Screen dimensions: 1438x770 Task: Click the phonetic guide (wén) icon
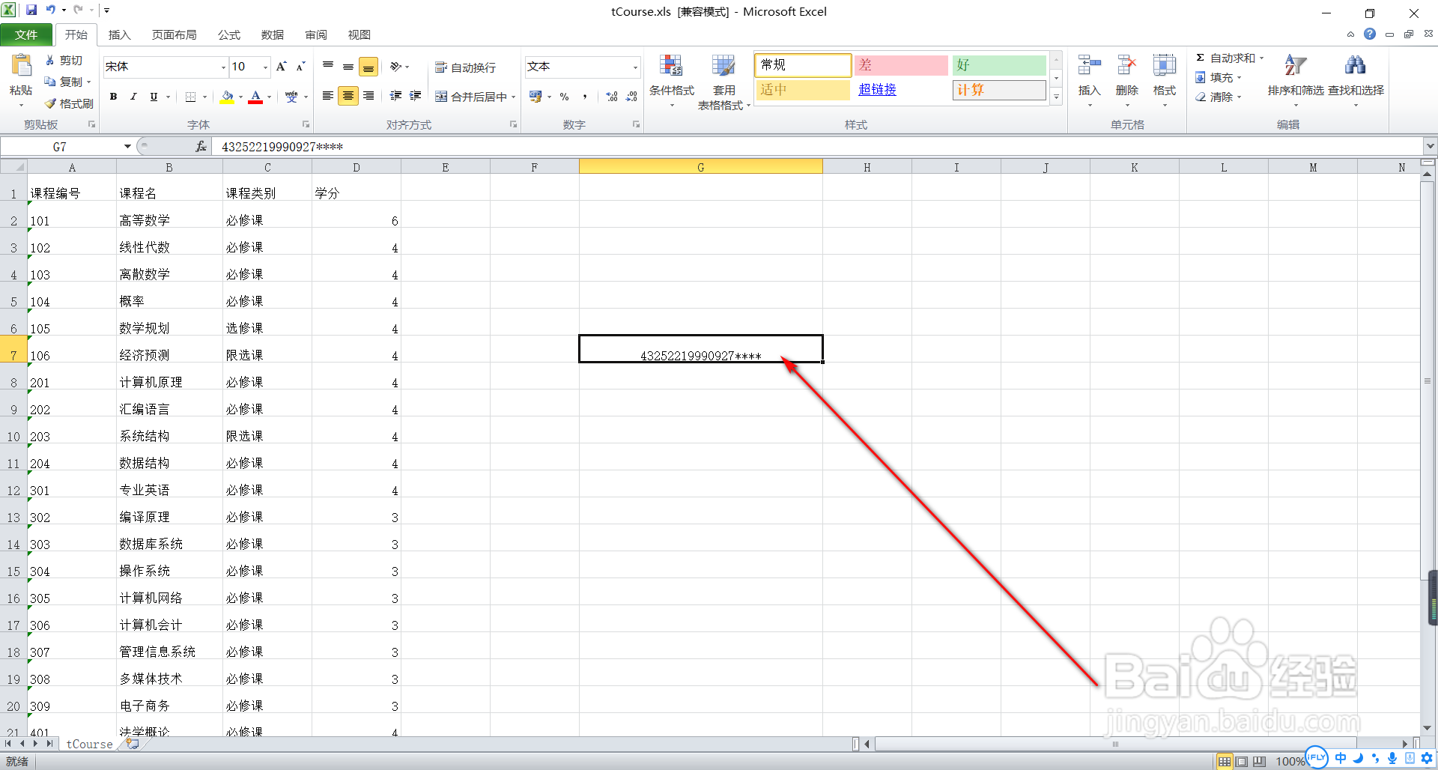click(x=291, y=97)
